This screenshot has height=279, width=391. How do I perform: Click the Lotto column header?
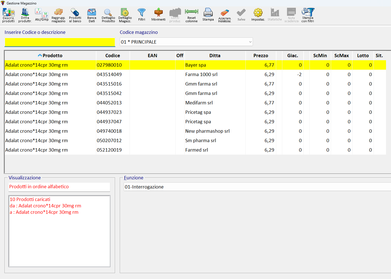[x=363, y=56]
